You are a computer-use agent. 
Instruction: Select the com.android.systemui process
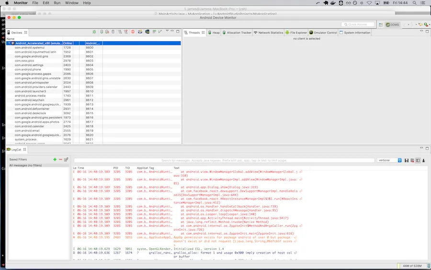point(93,47)
